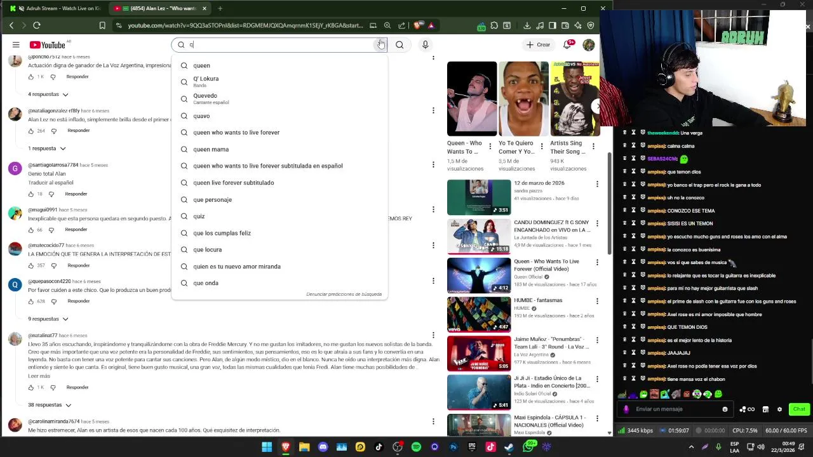Open Steam from the taskbar
Screen dimensions: 813x457
pyautogui.click(x=509, y=447)
